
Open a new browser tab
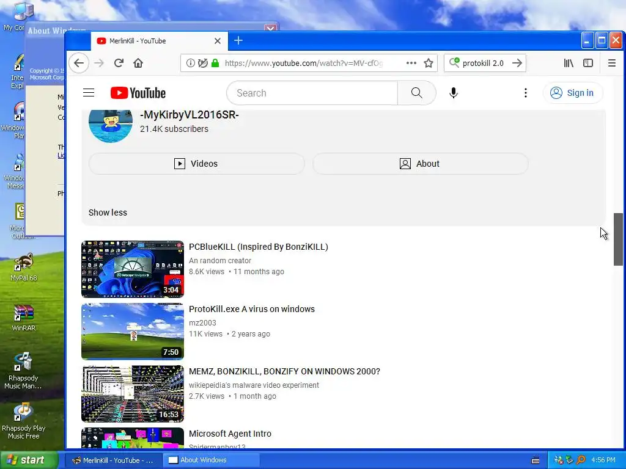click(238, 40)
